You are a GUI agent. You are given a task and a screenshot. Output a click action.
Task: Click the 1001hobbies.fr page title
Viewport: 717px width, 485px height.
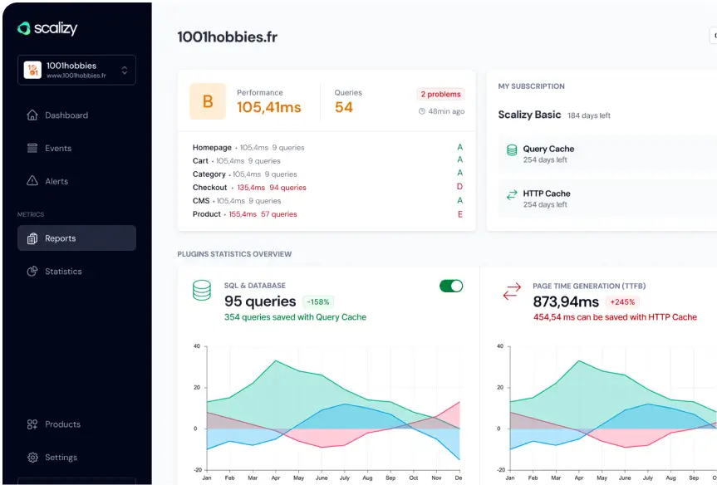point(228,37)
